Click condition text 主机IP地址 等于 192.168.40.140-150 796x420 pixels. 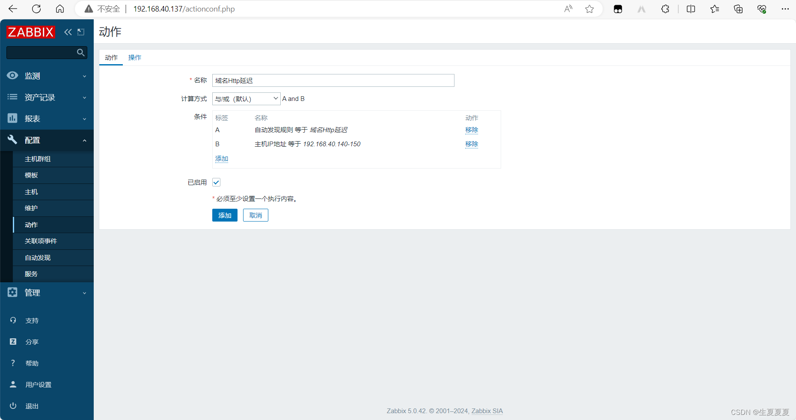pyautogui.click(x=307, y=144)
